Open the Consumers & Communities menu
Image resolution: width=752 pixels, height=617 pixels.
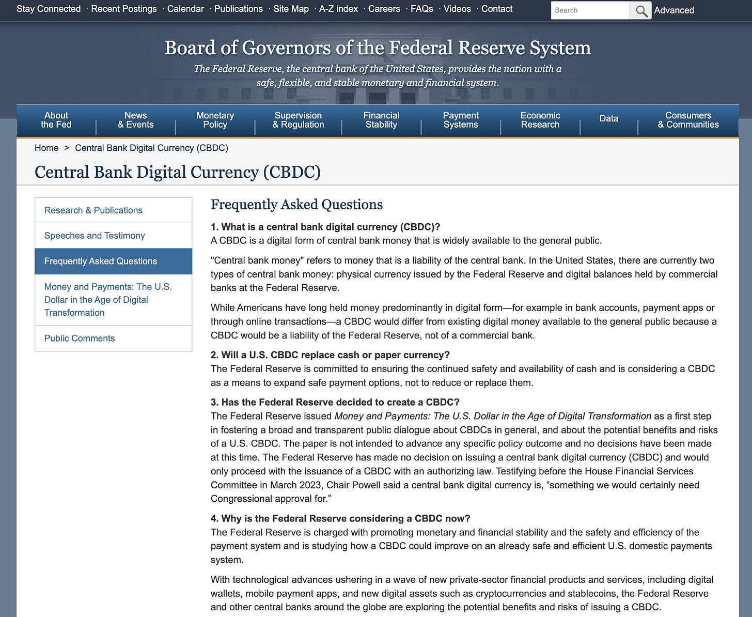pyautogui.click(x=688, y=120)
